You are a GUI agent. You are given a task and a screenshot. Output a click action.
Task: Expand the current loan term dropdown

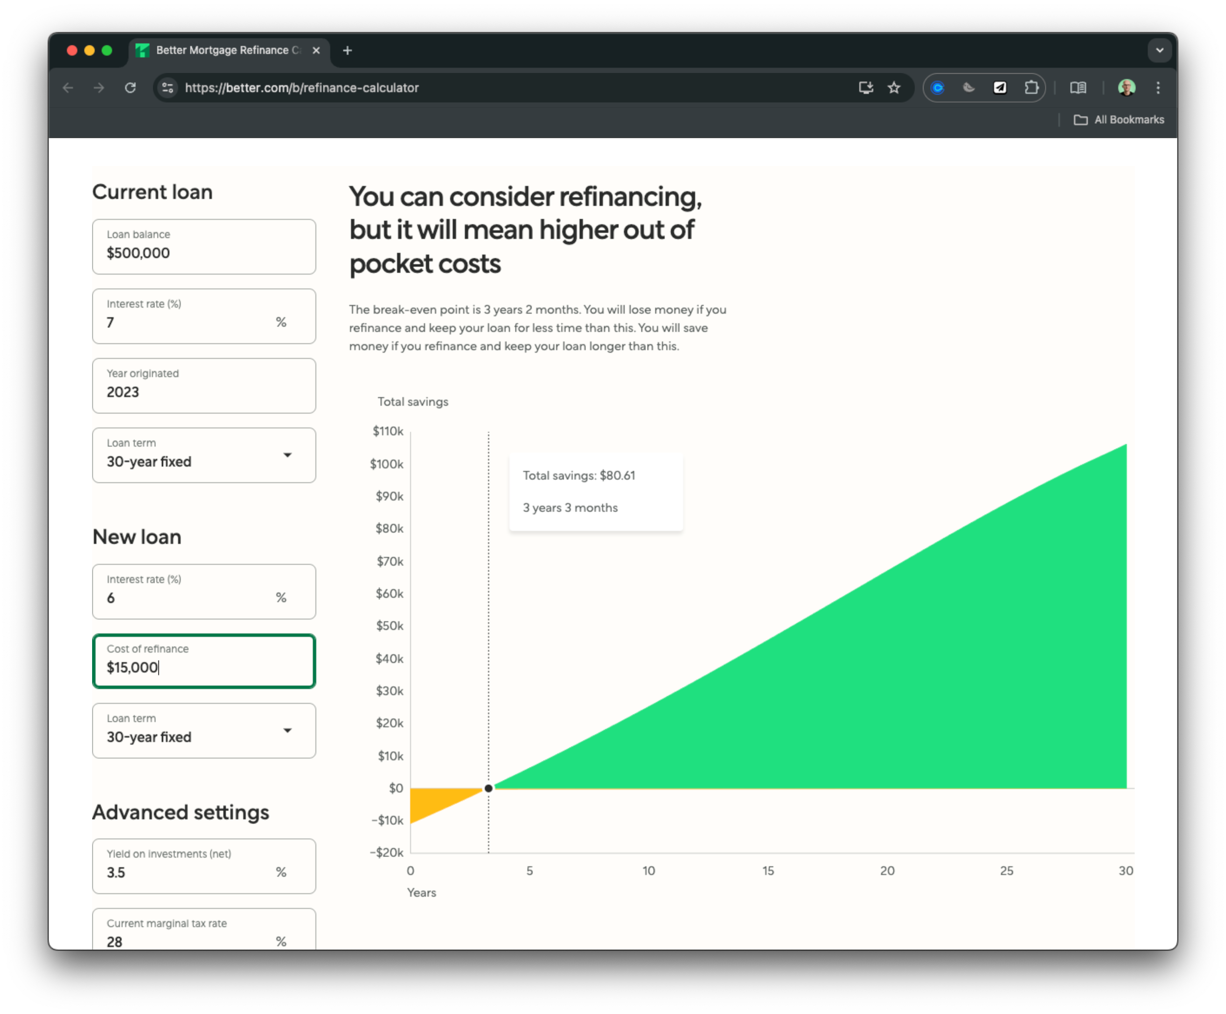(204, 455)
